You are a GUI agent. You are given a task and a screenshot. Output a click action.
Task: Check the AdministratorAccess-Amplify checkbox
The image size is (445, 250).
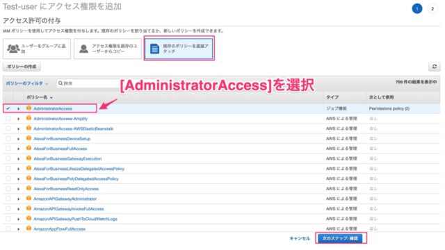tap(8, 119)
